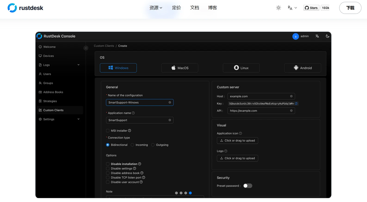Click the API input field
This screenshot has width=367, height=202.
tap(261, 111)
